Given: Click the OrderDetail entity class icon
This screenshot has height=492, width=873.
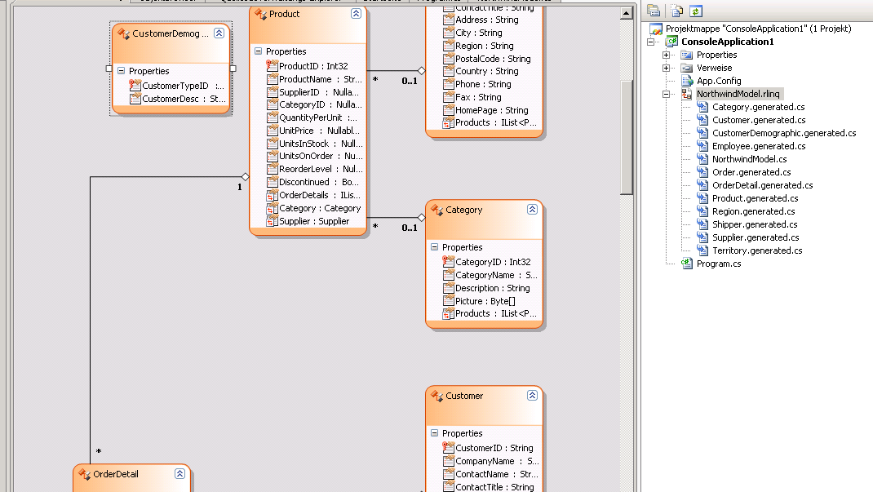Looking at the screenshot, I should pyautogui.click(x=83, y=474).
